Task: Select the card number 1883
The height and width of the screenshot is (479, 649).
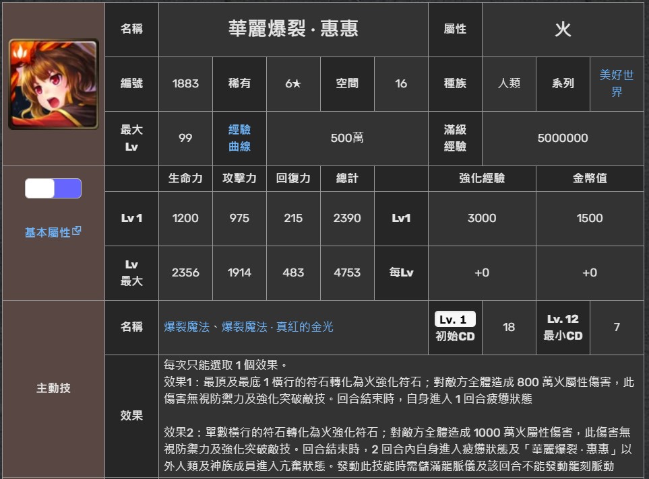Action: (185, 84)
